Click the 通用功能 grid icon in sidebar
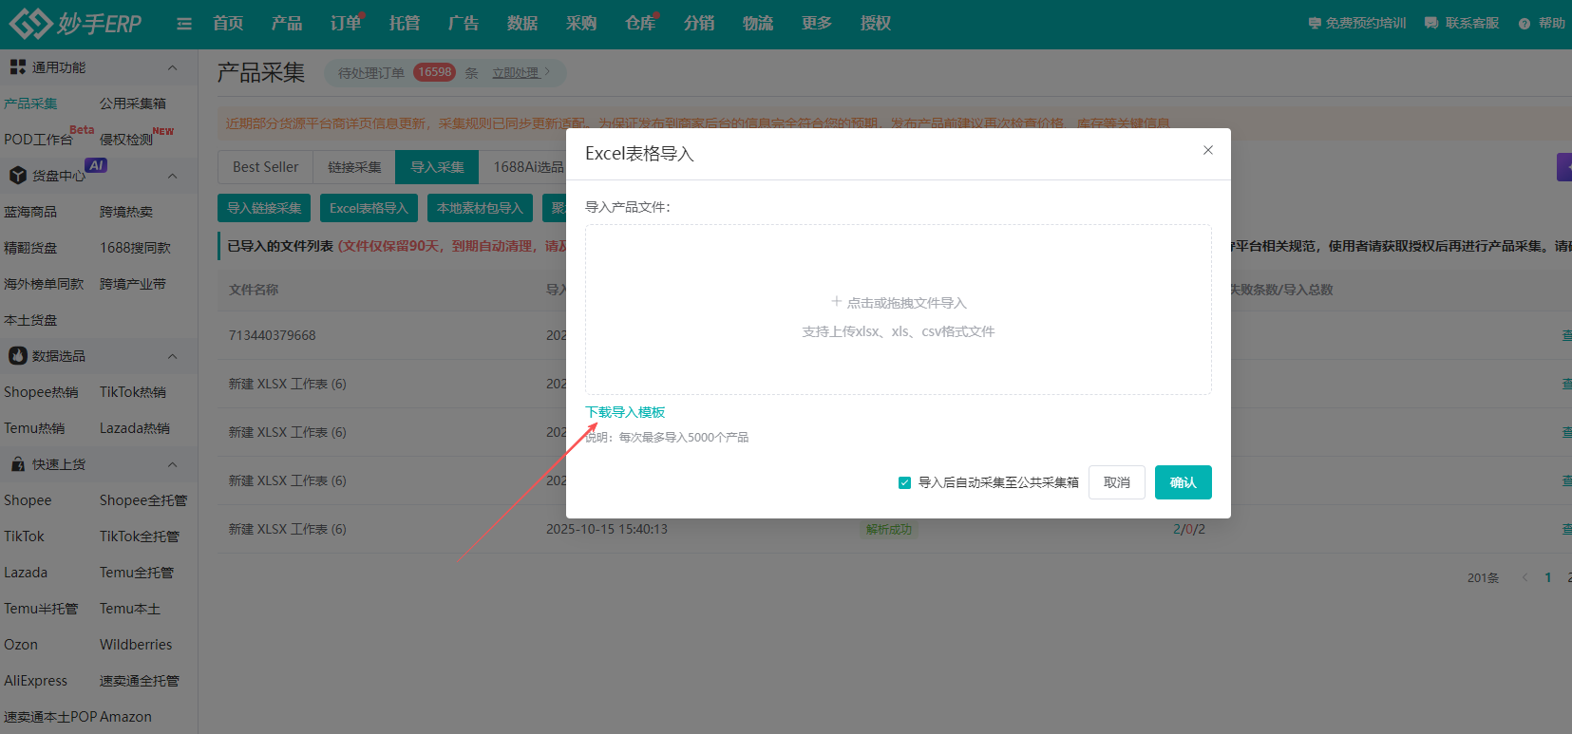This screenshot has height=734, width=1572. click(x=17, y=67)
